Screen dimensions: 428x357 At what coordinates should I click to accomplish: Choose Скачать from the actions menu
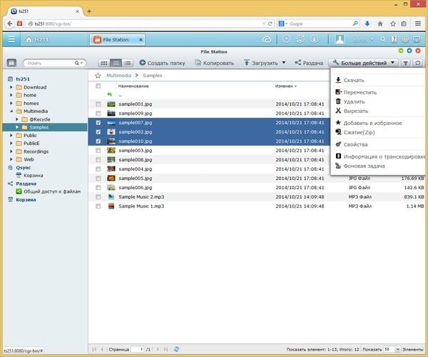(x=354, y=80)
